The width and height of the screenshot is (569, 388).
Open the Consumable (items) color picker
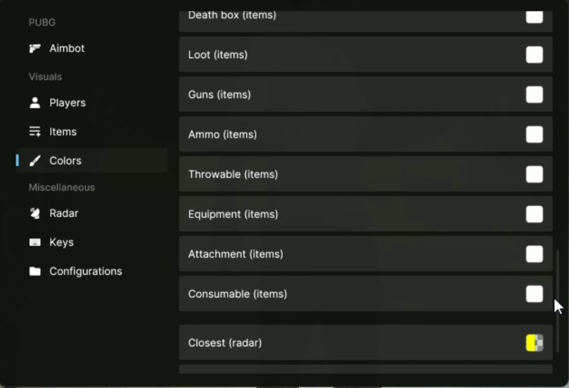[x=534, y=294]
